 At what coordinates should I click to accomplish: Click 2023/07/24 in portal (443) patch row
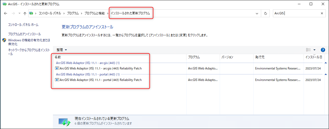tap(313, 80)
